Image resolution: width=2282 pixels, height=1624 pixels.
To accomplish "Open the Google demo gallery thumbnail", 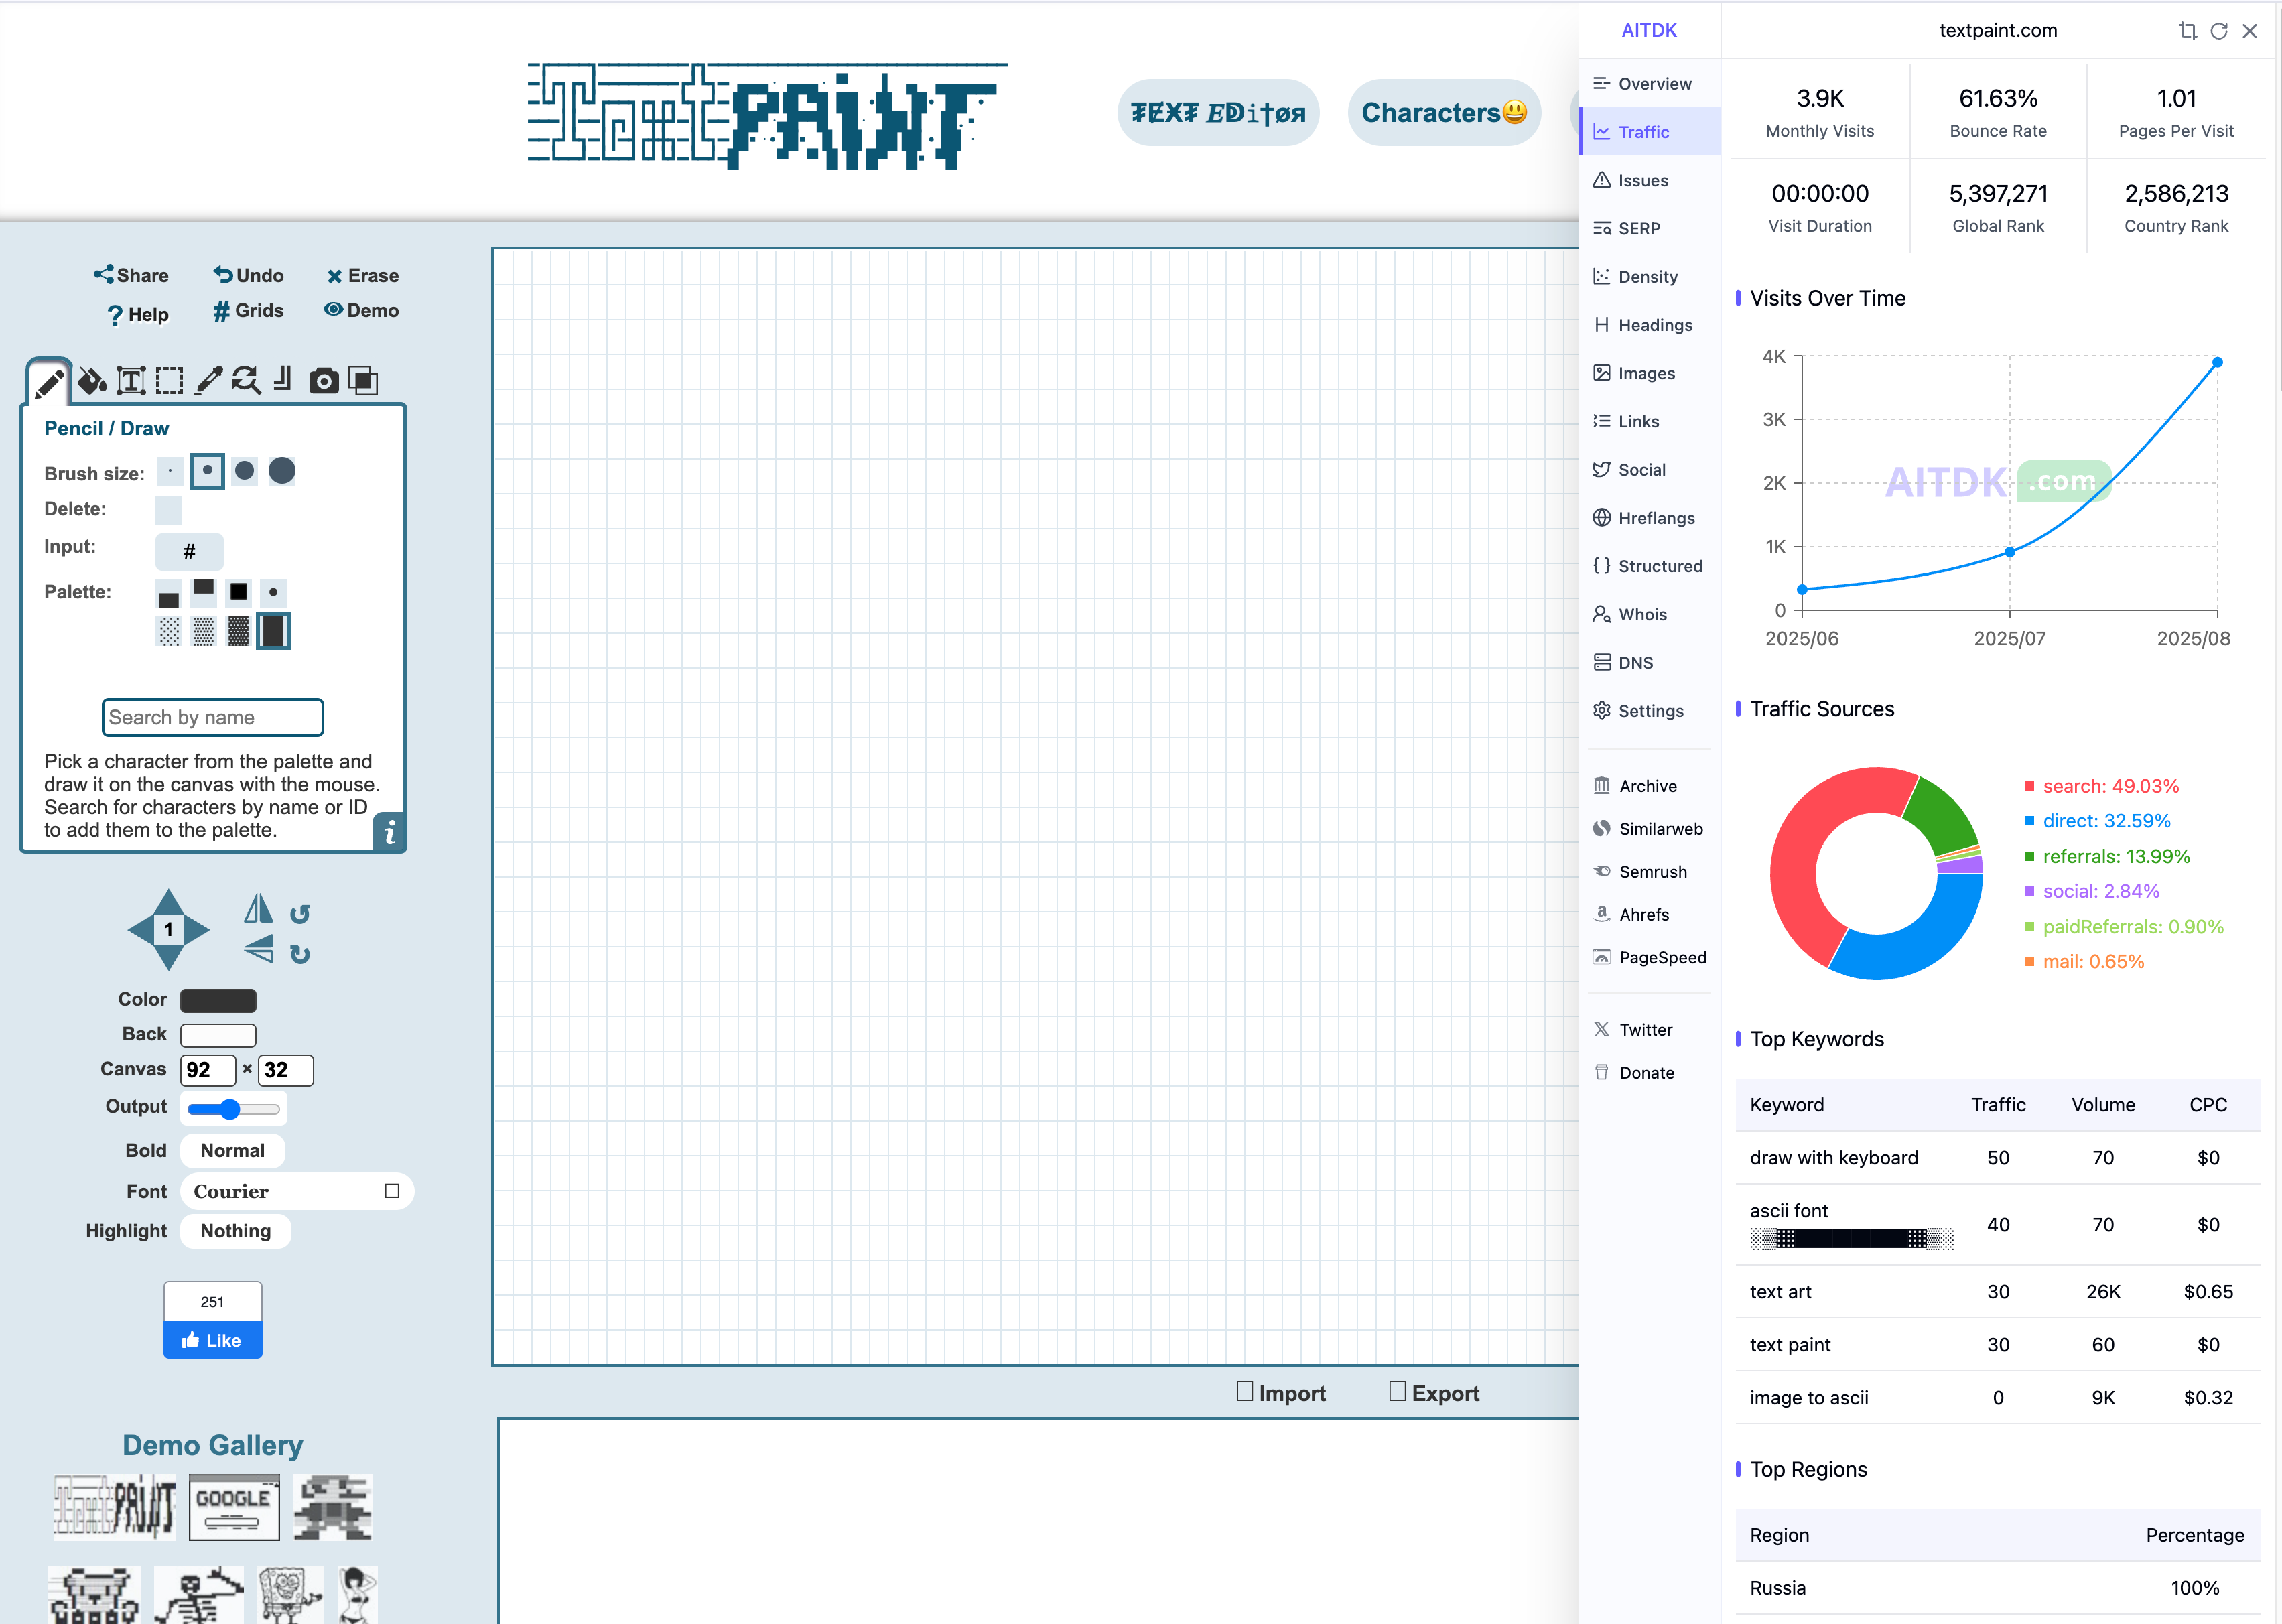I will [233, 1508].
